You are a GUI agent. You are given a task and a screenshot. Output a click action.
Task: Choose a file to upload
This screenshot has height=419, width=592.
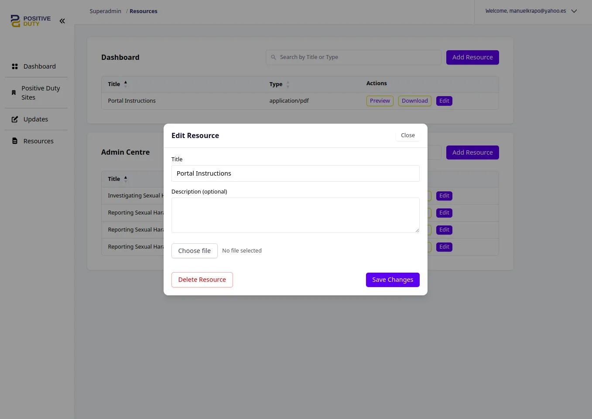(x=194, y=250)
